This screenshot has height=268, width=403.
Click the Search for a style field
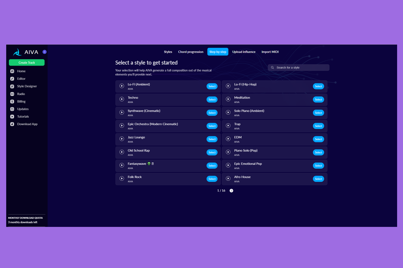click(301, 68)
